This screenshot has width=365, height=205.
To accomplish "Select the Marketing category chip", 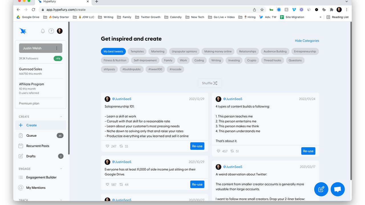I will pos(158,52).
